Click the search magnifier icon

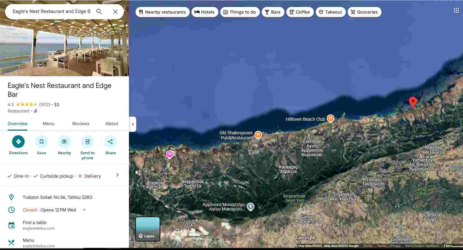[x=99, y=12]
